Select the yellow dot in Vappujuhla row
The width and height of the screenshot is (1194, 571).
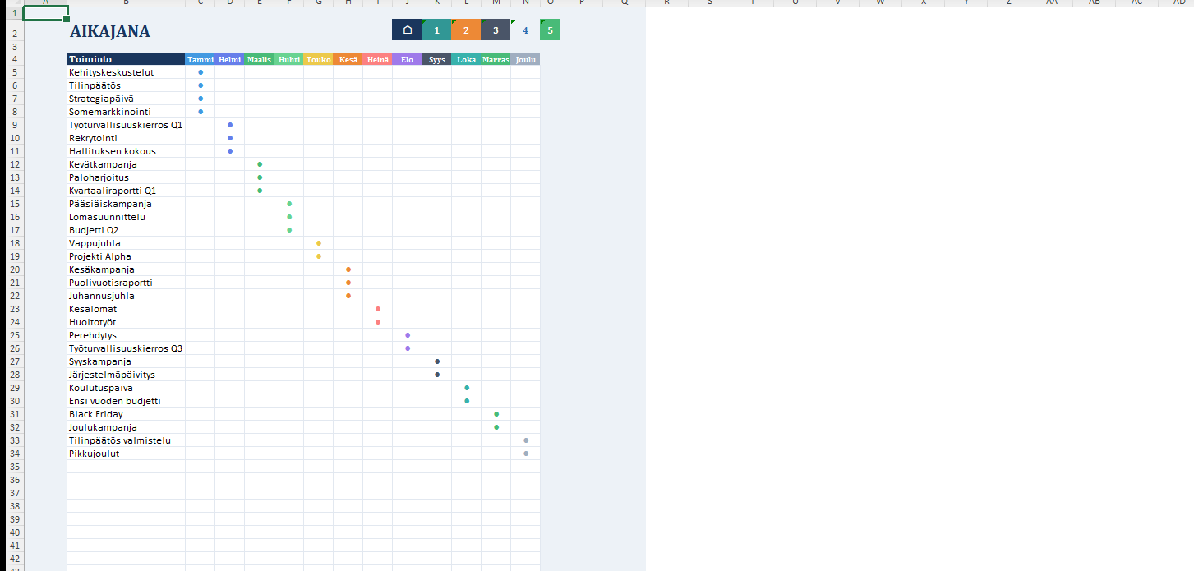(x=319, y=243)
